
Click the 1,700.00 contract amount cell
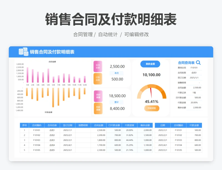coord(99,145)
